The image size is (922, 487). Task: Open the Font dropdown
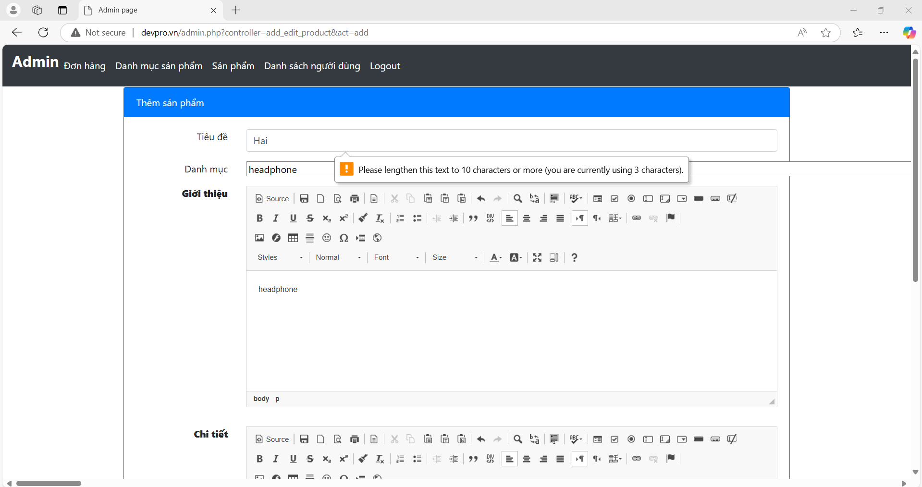pos(396,258)
